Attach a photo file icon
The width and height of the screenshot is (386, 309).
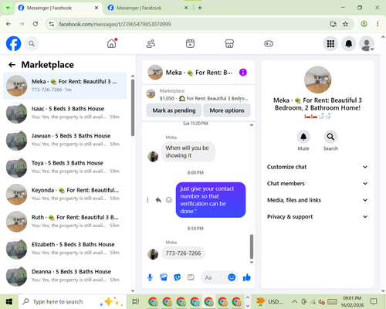(x=164, y=277)
